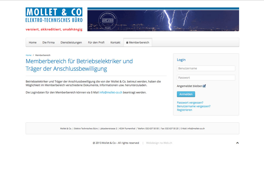The height and width of the screenshot is (176, 264).
Task: Click the Home breadcrumb link
Action: pos(28,55)
